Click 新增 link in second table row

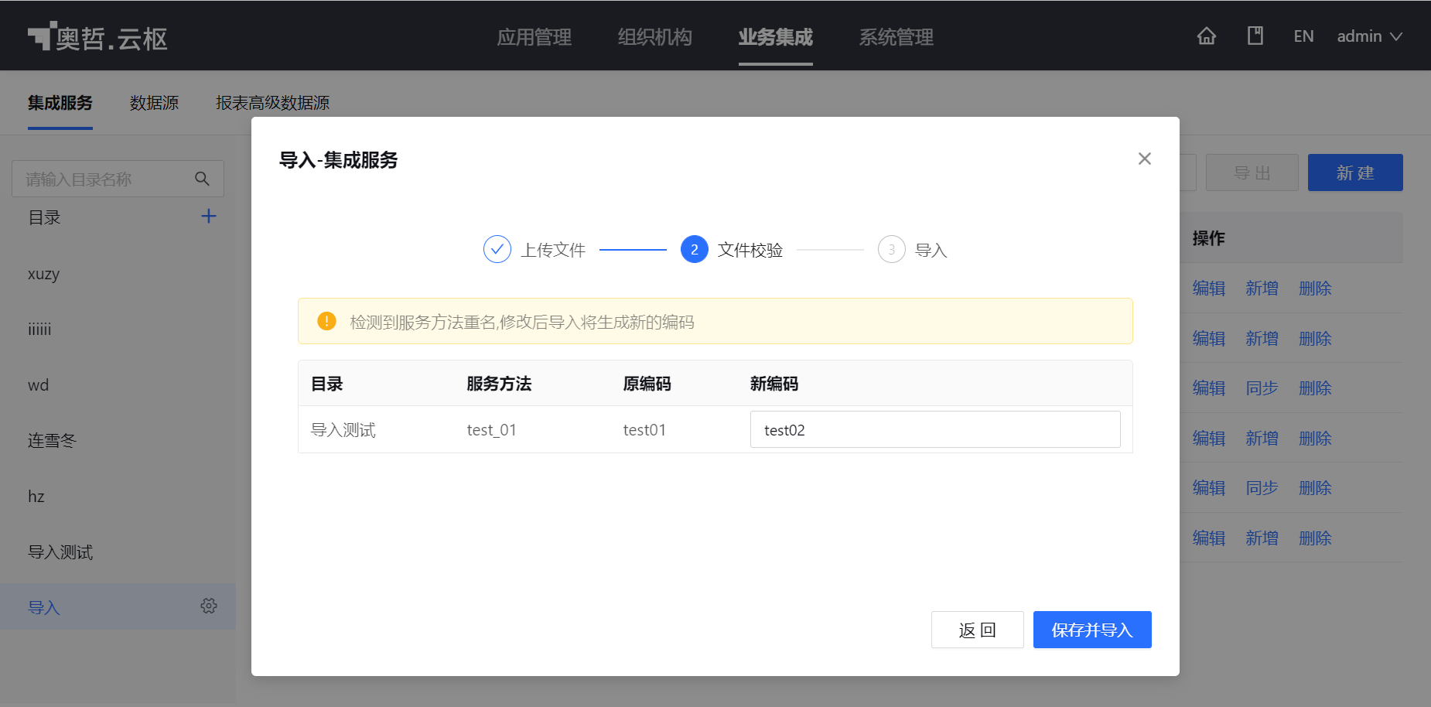tap(1262, 339)
